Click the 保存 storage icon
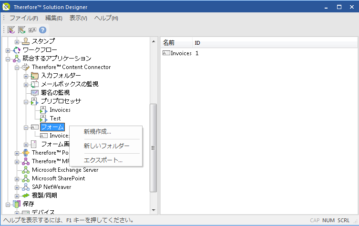Screen dimensions: 359x226 click(x=17, y=204)
